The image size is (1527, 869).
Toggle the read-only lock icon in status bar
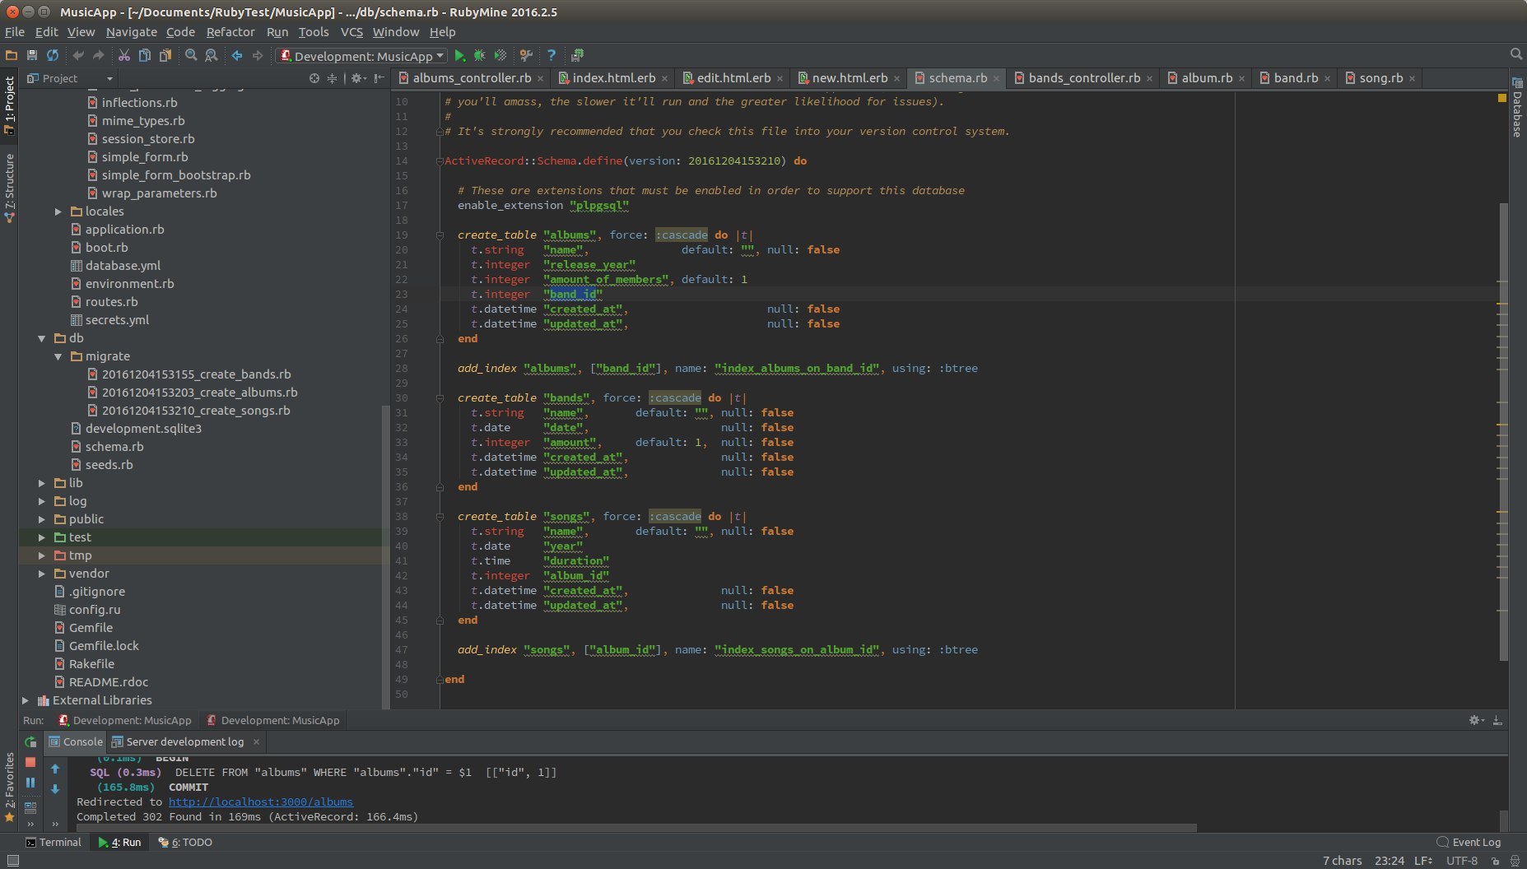(1496, 861)
